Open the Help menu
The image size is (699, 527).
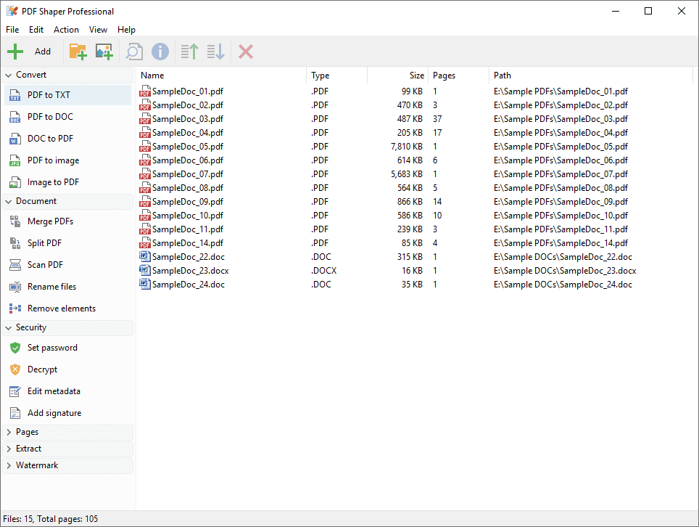(x=126, y=30)
